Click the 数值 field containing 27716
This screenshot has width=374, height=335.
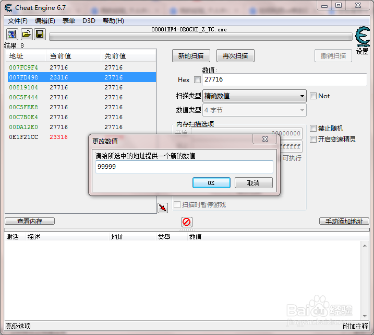(285, 79)
